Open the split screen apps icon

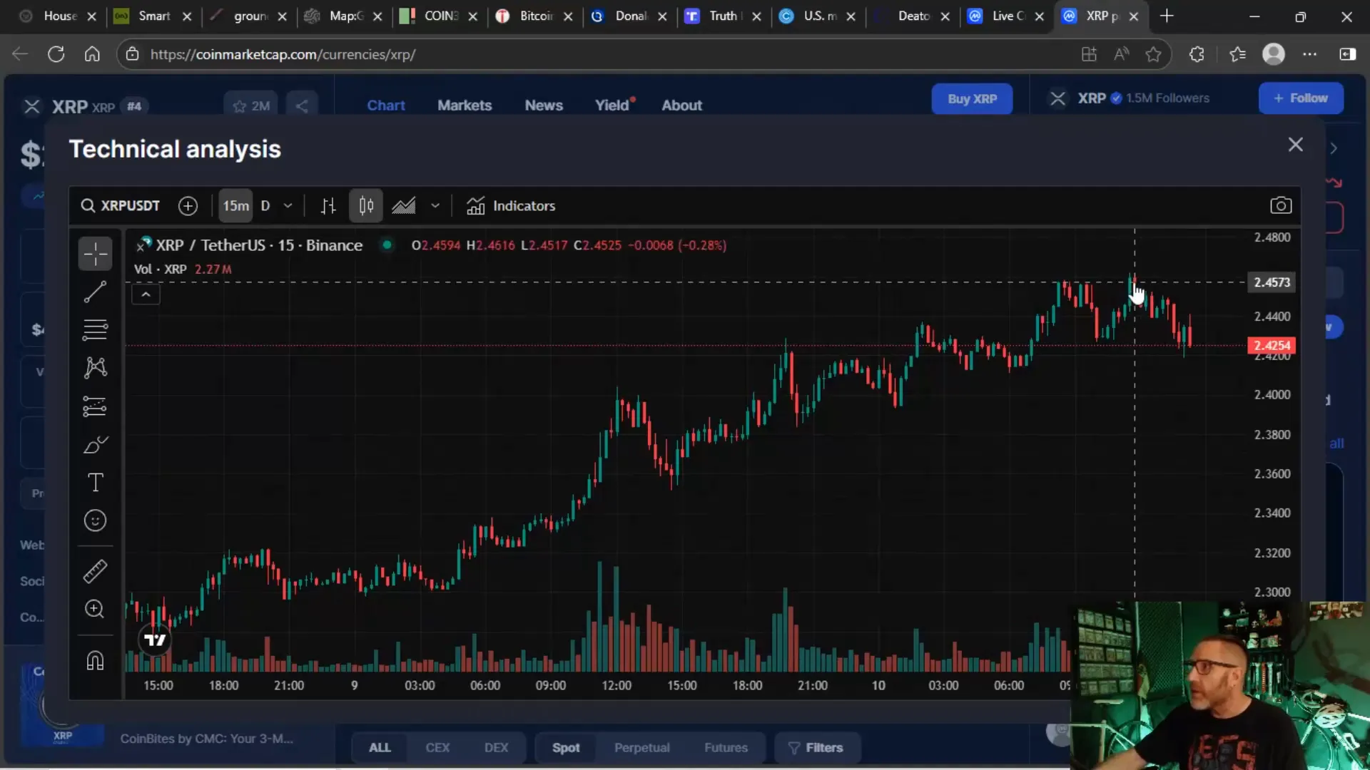tap(1089, 54)
